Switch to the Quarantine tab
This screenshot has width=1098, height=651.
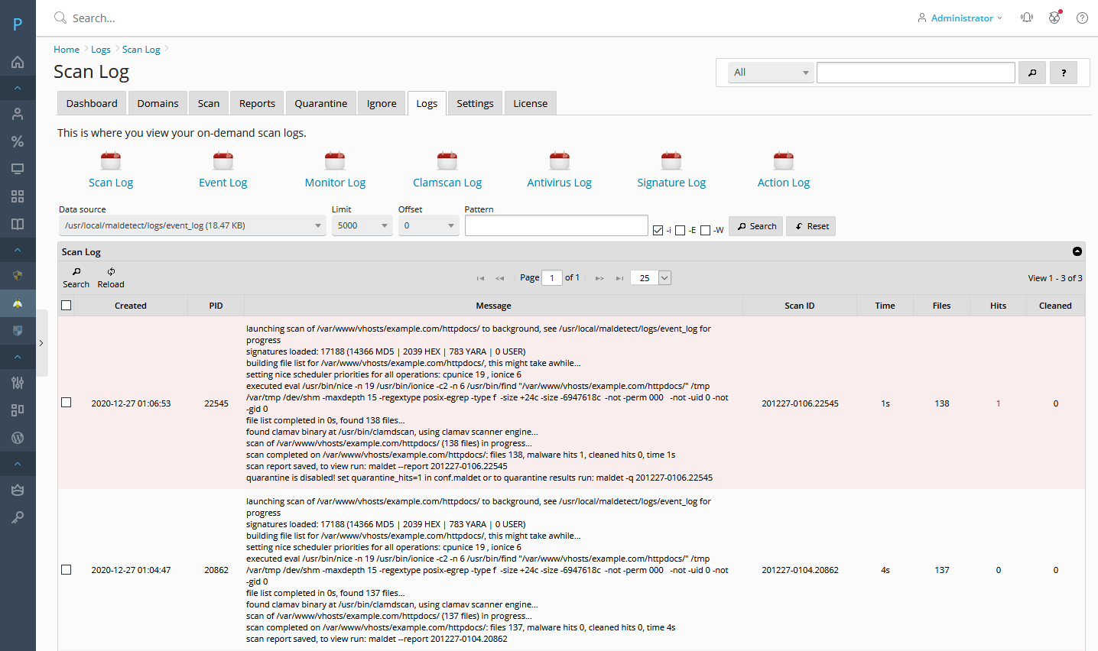(x=321, y=103)
